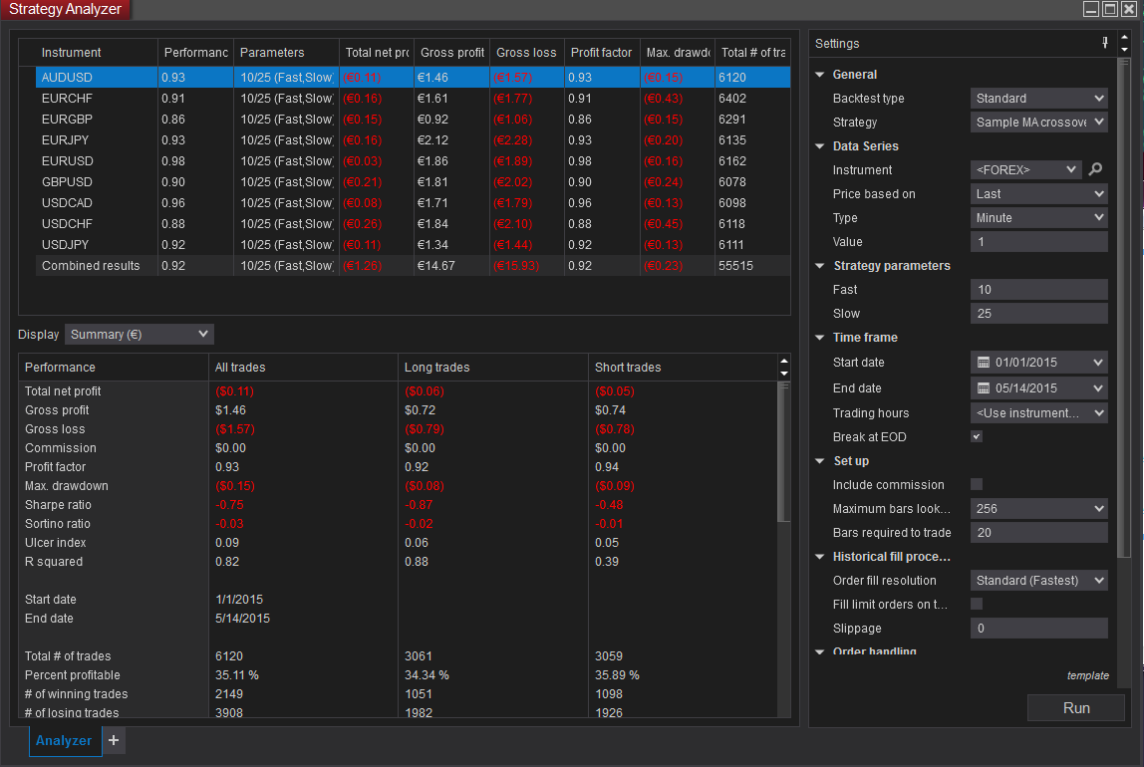
Task: Collapse Historical fill processing section
Action: click(x=820, y=556)
